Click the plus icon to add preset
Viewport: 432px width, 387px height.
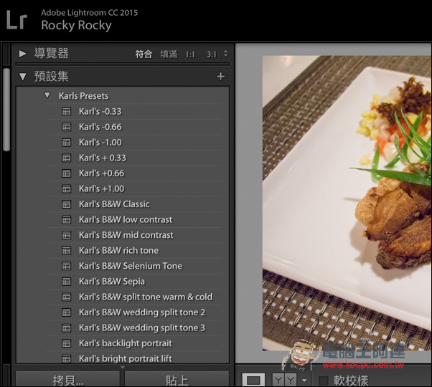coord(220,77)
